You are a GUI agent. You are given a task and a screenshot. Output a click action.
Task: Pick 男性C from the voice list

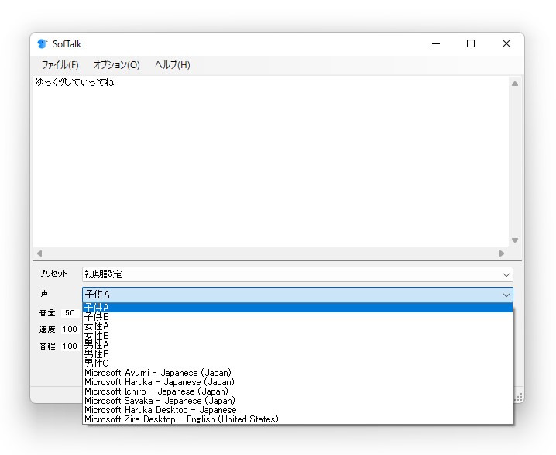[x=297, y=363]
